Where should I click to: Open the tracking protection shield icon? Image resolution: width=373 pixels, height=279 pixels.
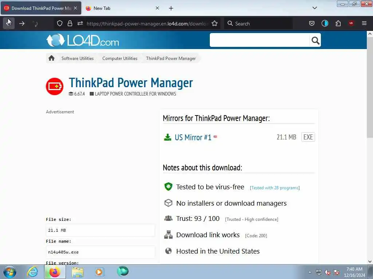pos(60,23)
